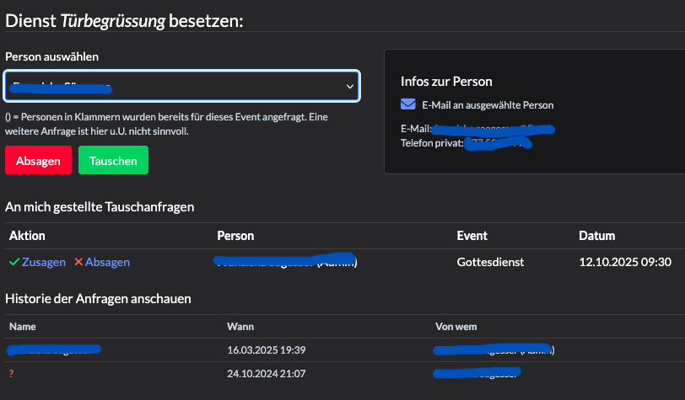Click the Infos zur Person heading
This screenshot has width=685, height=400.
click(446, 82)
